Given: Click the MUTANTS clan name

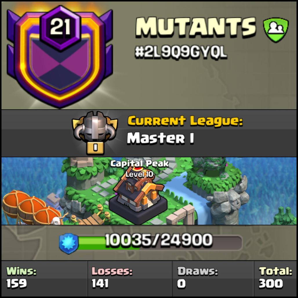Looking at the screenshot, I should (196, 27).
